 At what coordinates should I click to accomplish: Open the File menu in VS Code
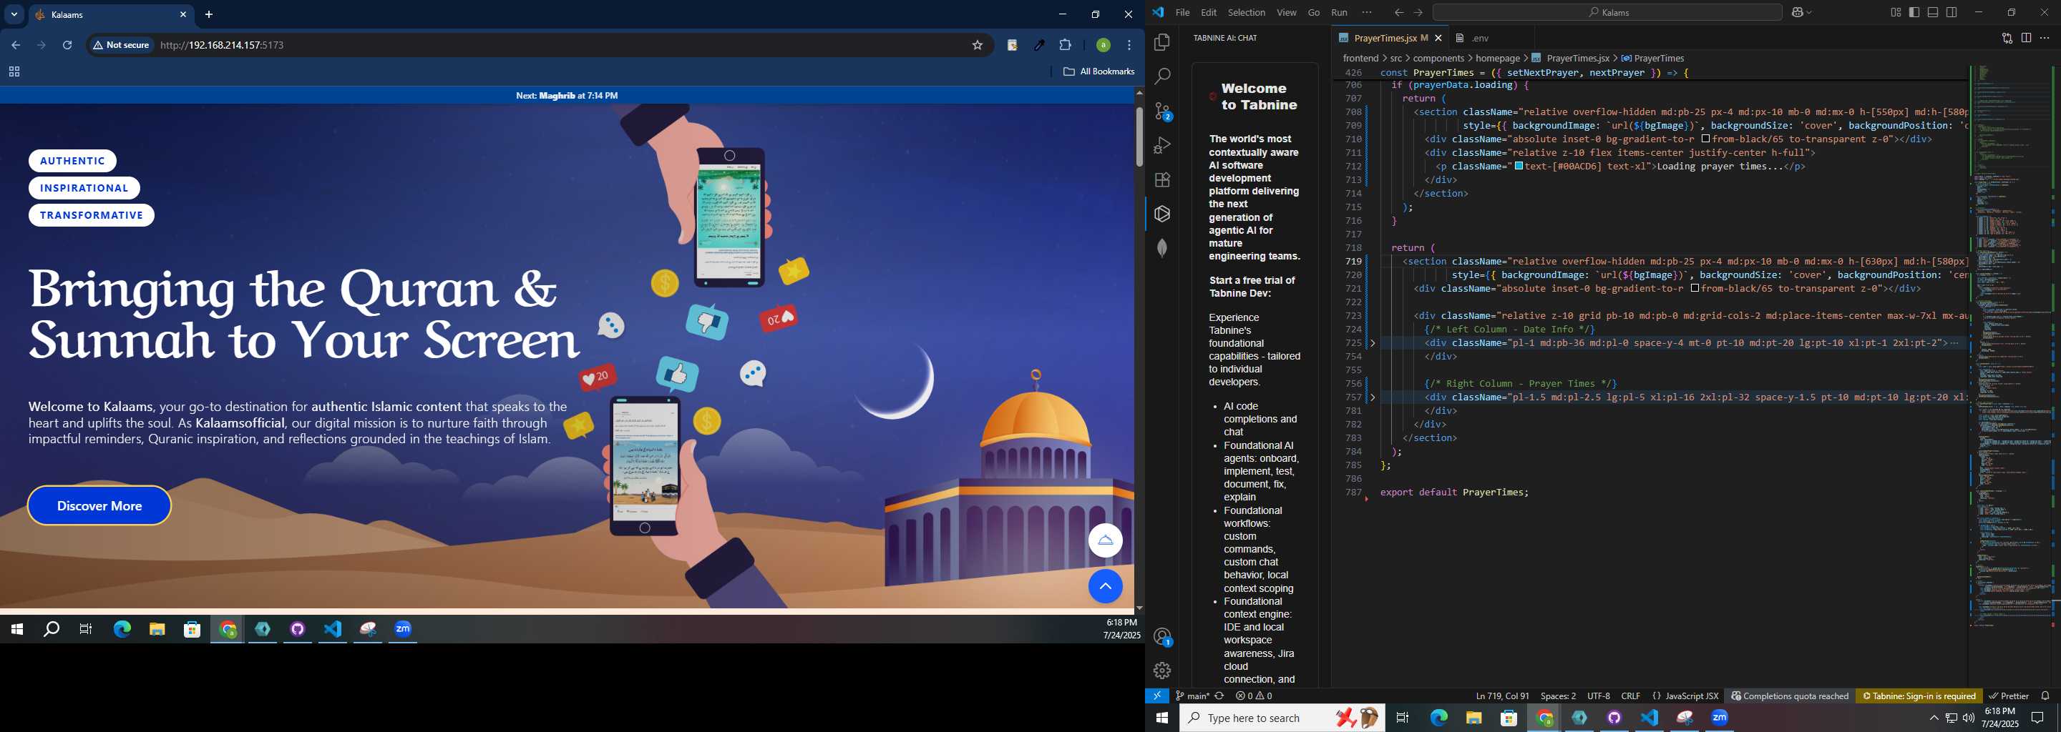[1181, 12]
